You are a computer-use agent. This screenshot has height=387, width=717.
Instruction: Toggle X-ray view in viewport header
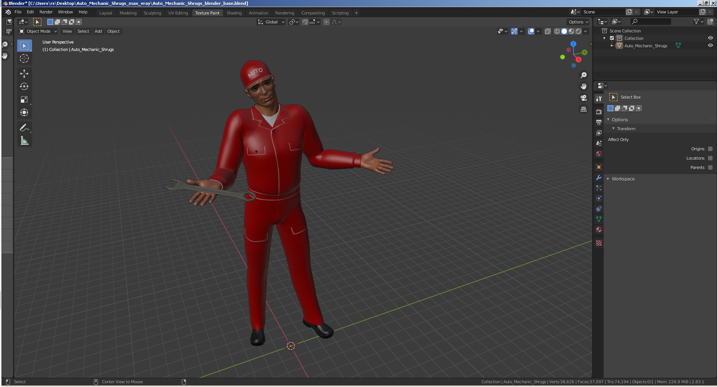tap(548, 32)
